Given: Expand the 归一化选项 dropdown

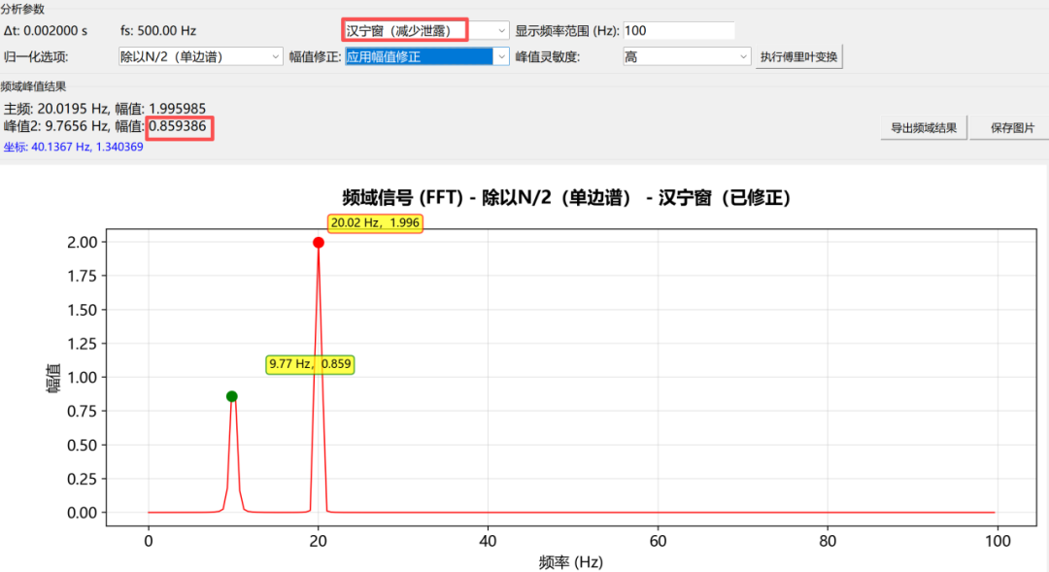Looking at the screenshot, I should coord(200,57).
